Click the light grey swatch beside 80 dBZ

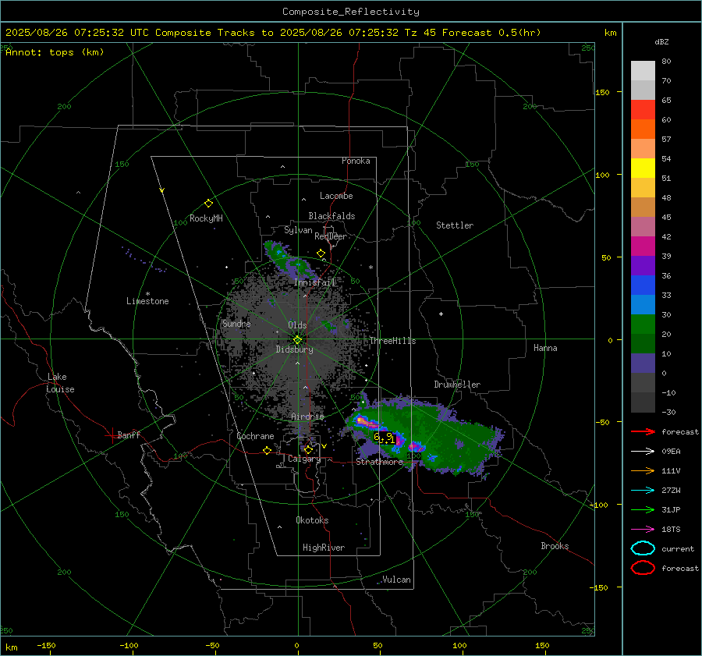coord(643,71)
